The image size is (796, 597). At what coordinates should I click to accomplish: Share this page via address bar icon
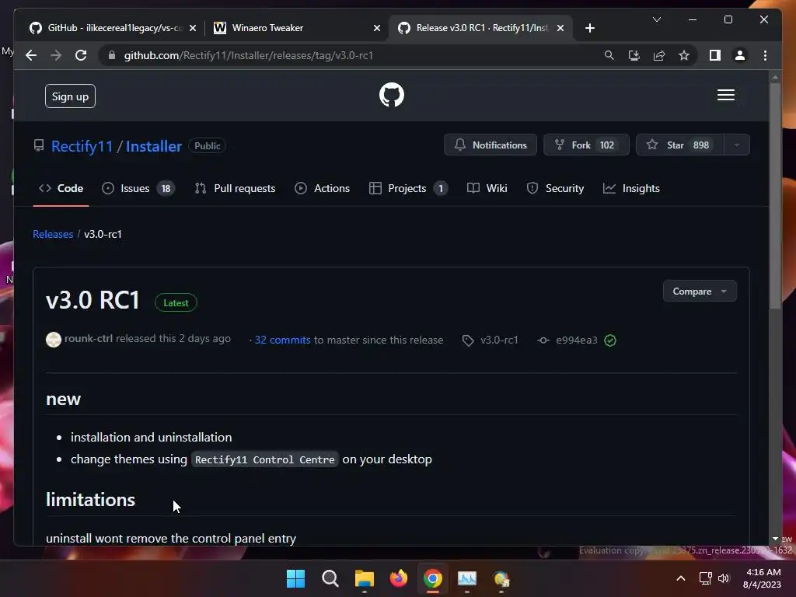[659, 55]
